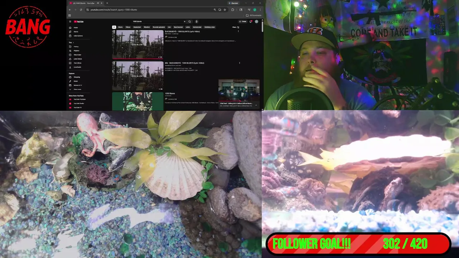Click the Mix playlist thumbnail
This screenshot has width=459, height=258.
click(x=138, y=76)
